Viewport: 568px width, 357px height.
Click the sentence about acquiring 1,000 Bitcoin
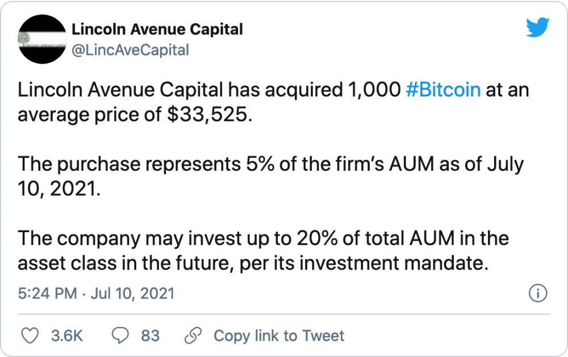[x=273, y=102]
